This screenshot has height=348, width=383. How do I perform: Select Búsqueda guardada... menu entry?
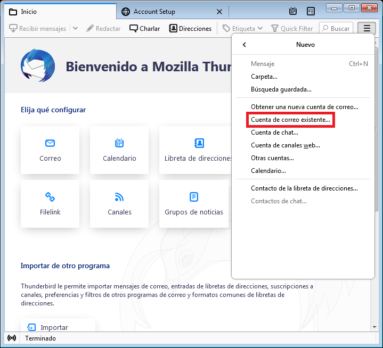pyautogui.click(x=303, y=89)
